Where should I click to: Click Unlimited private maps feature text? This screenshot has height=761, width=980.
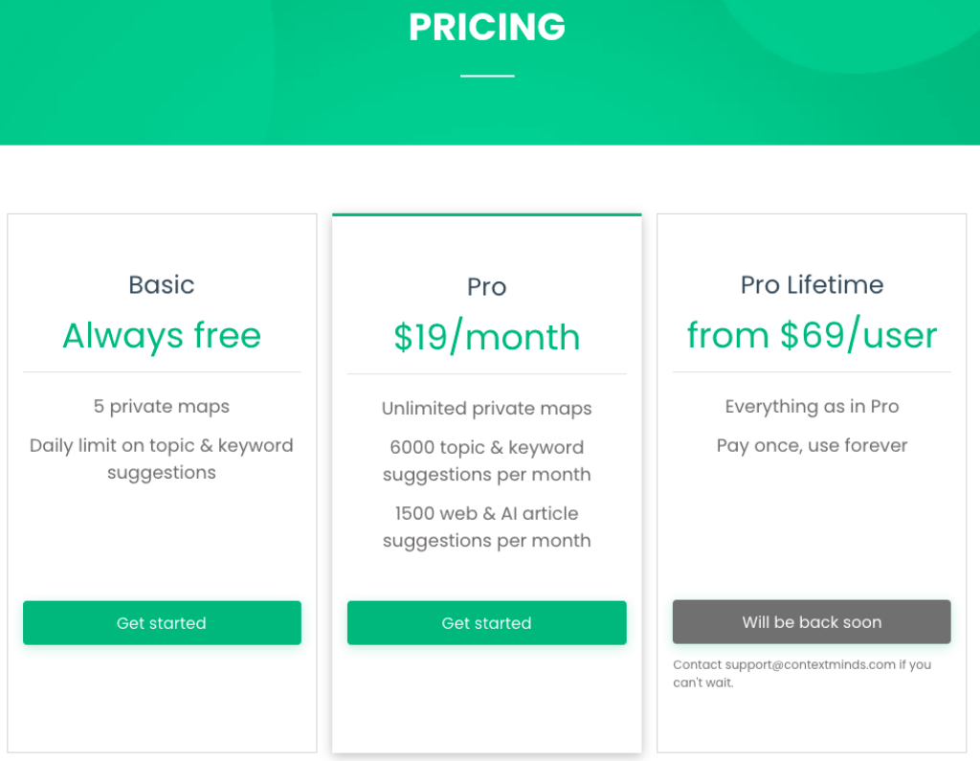487,409
